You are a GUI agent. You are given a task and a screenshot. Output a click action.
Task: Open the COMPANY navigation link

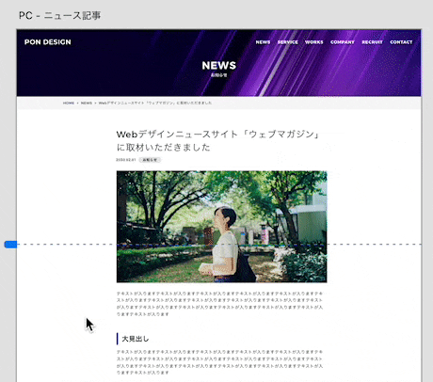(343, 42)
